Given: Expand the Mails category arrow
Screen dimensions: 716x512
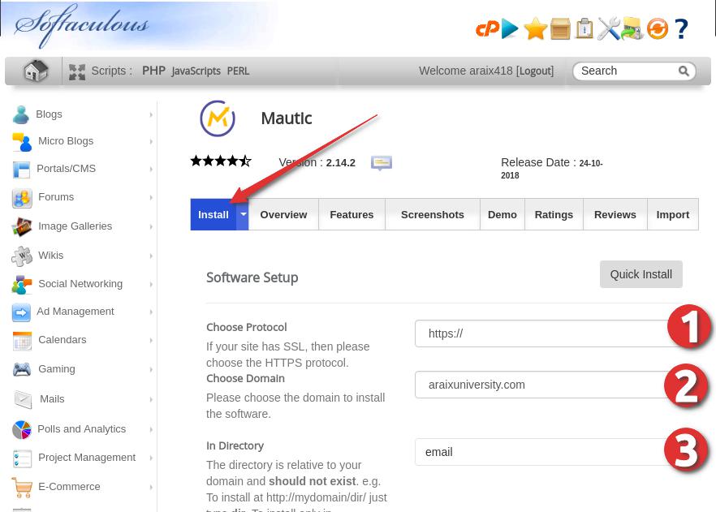Looking at the screenshot, I should [151, 399].
